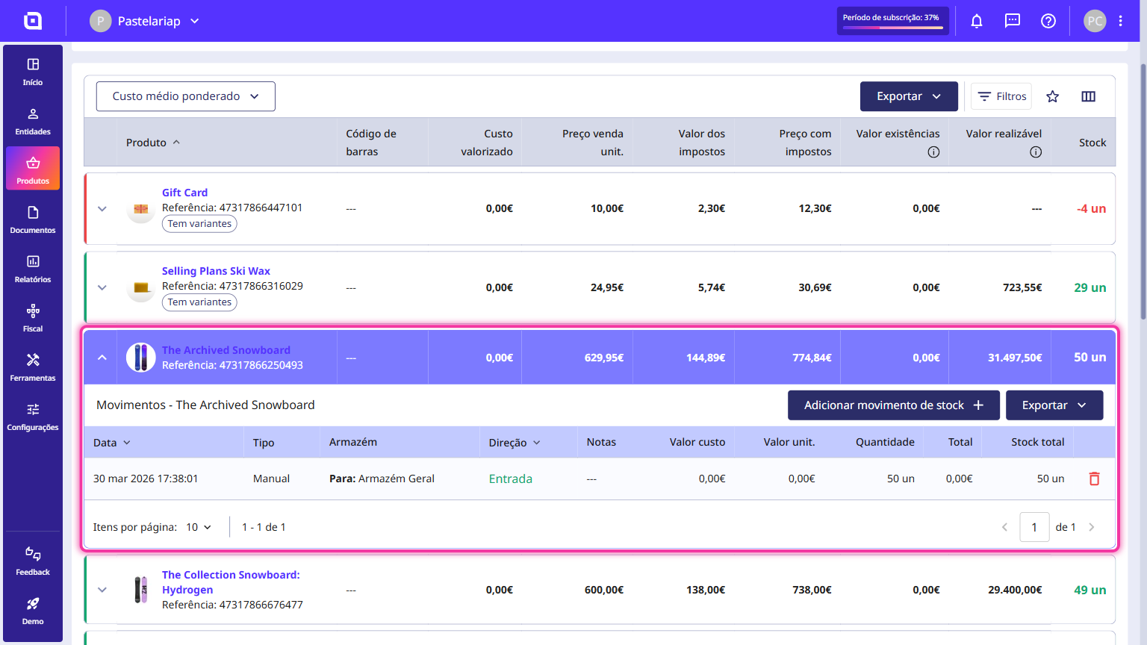Click Adicionar movimento de stock button
This screenshot has width=1147, height=645.
tap(894, 405)
